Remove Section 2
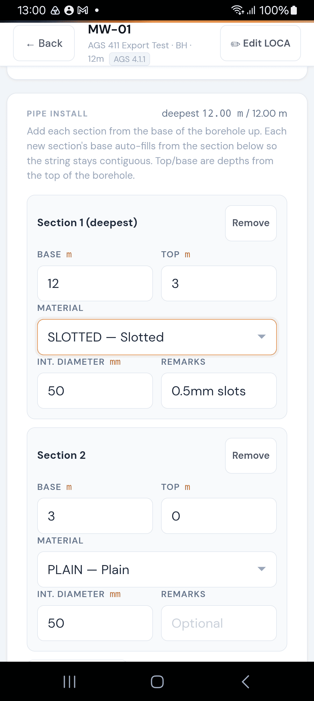Viewport: 314px width, 701px height. (x=251, y=456)
